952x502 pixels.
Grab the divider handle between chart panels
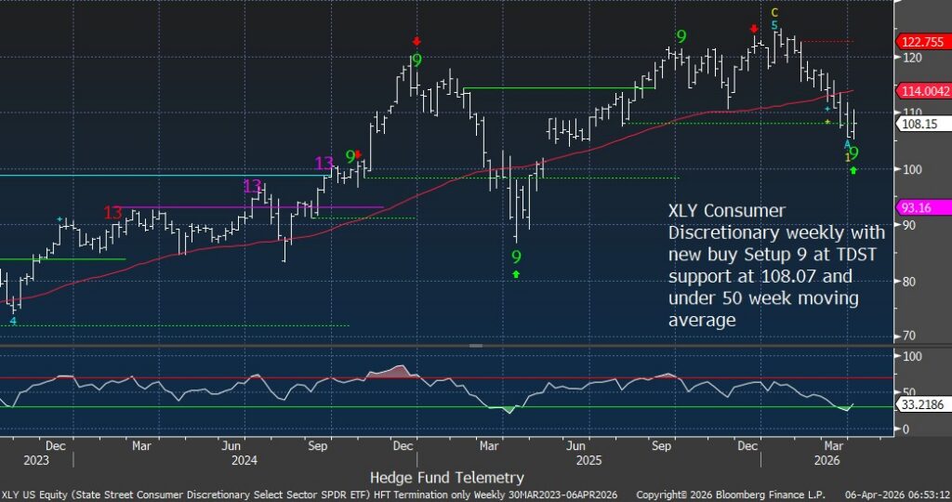[x=475, y=345]
